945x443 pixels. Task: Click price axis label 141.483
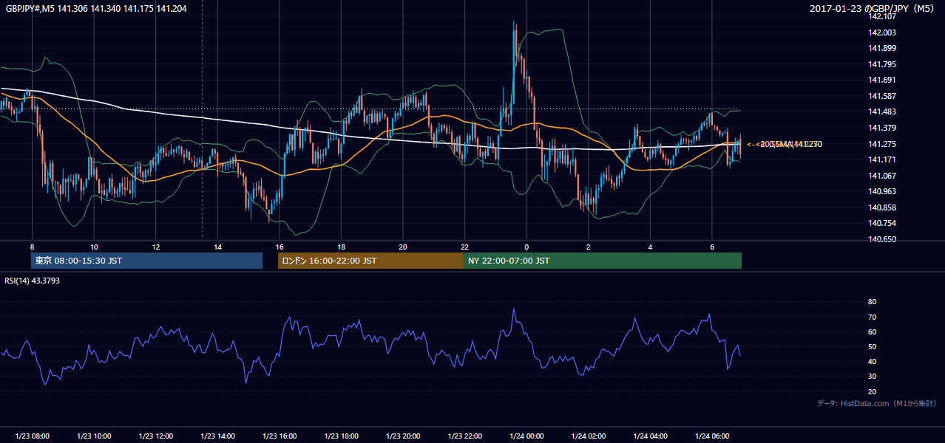click(883, 111)
